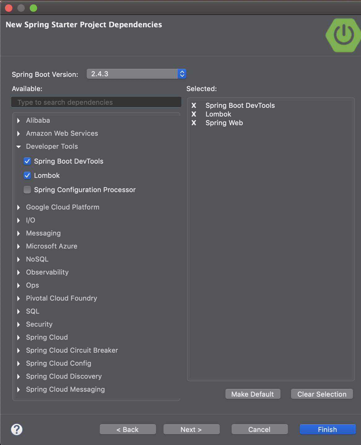Expand the NoSQL category

(x=19, y=259)
